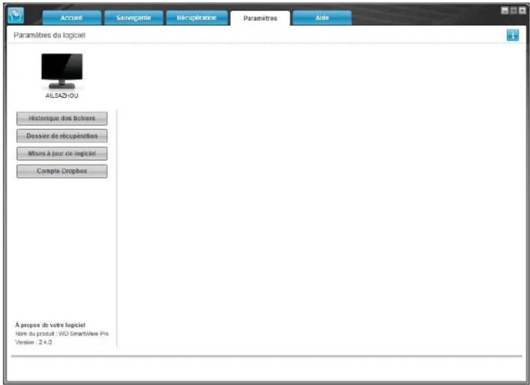The width and height of the screenshot is (530, 385).
Task: Go to the Récupération tab
Action: [x=196, y=18]
